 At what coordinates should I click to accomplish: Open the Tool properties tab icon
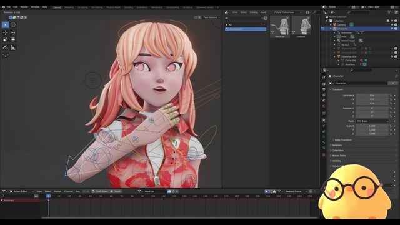324,77
